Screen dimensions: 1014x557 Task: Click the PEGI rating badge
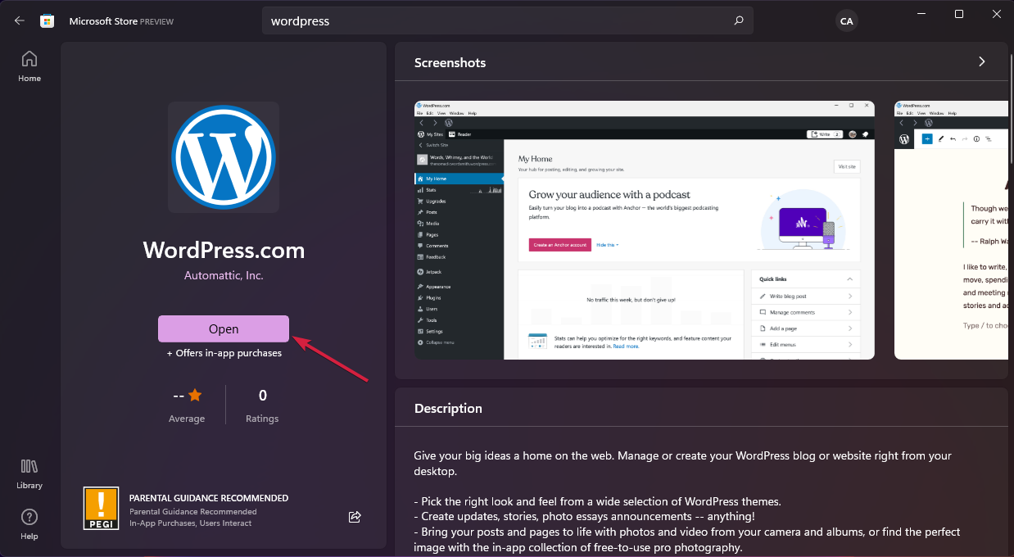pyautogui.click(x=101, y=508)
